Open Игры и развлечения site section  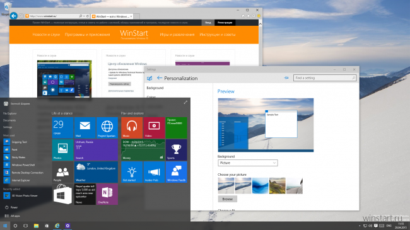point(177,35)
